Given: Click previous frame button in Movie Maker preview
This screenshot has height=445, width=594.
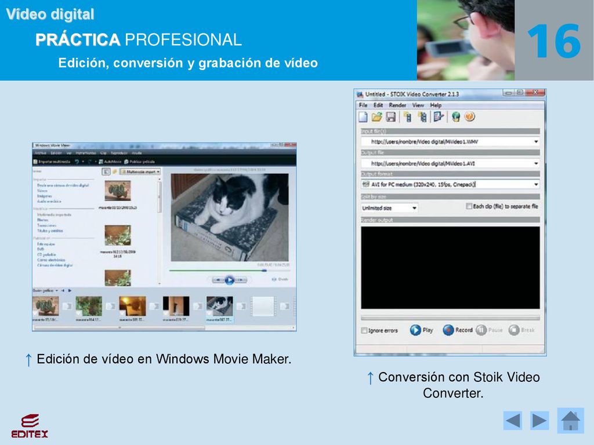Looking at the screenshot, I should (218, 280).
